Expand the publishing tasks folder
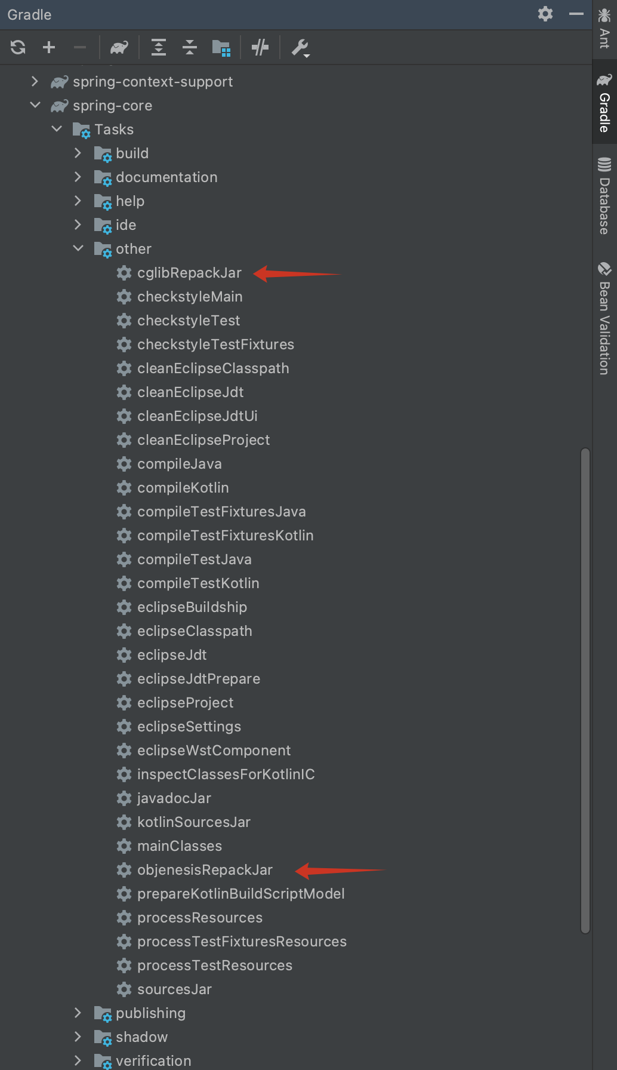617x1070 pixels. pyautogui.click(x=78, y=1013)
